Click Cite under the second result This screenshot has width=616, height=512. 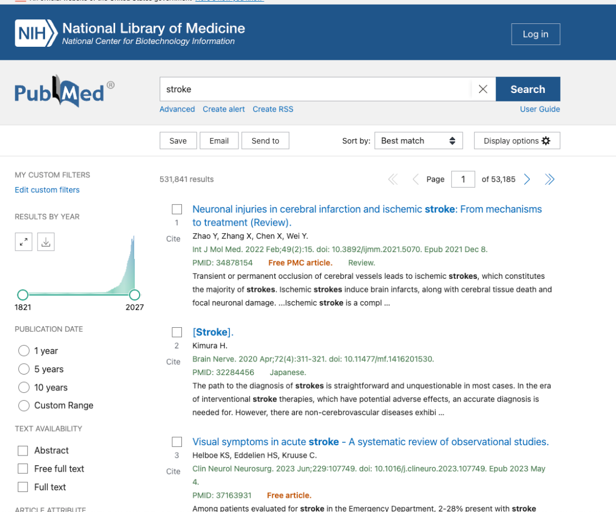(173, 361)
